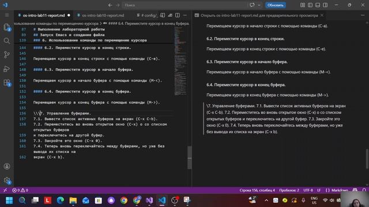
Task: Show hidden system tray icons
Action: click(x=266, y=200)
